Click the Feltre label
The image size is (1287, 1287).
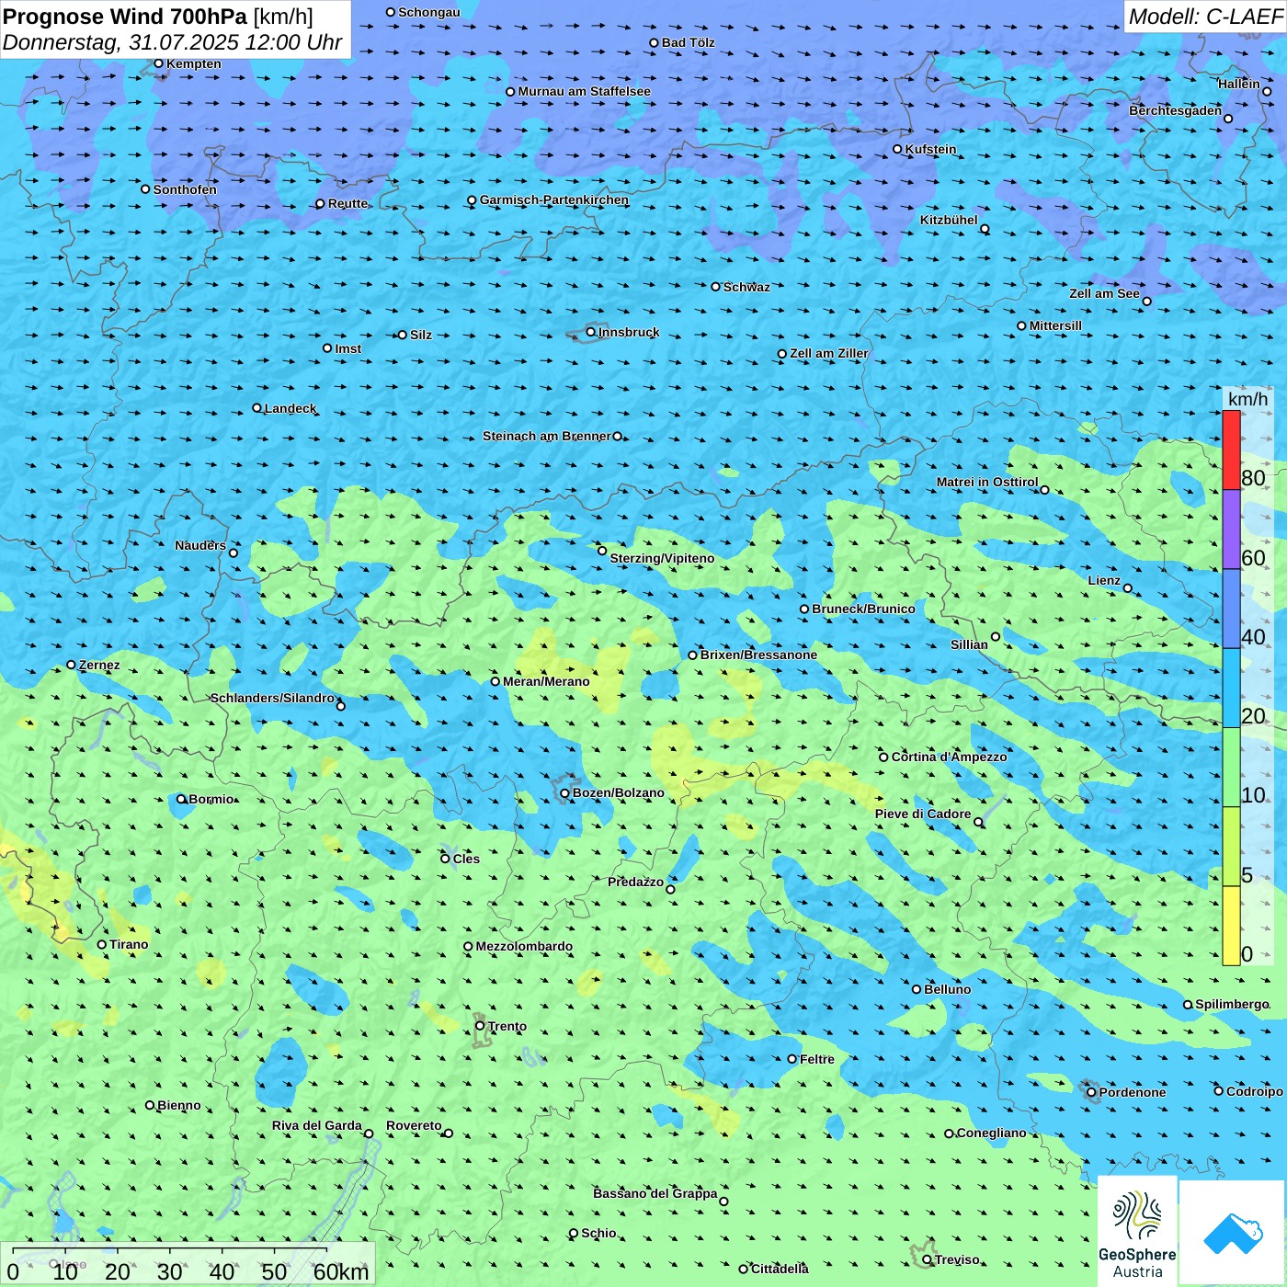(817, 1059)
